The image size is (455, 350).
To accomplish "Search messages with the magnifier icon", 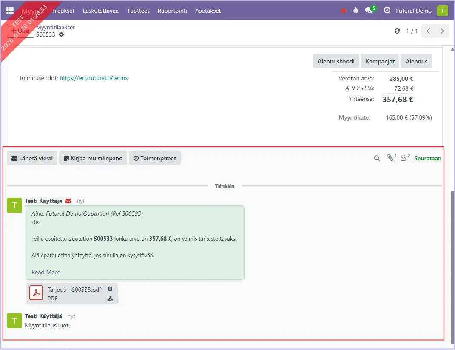I will click(x=377, y=158).
